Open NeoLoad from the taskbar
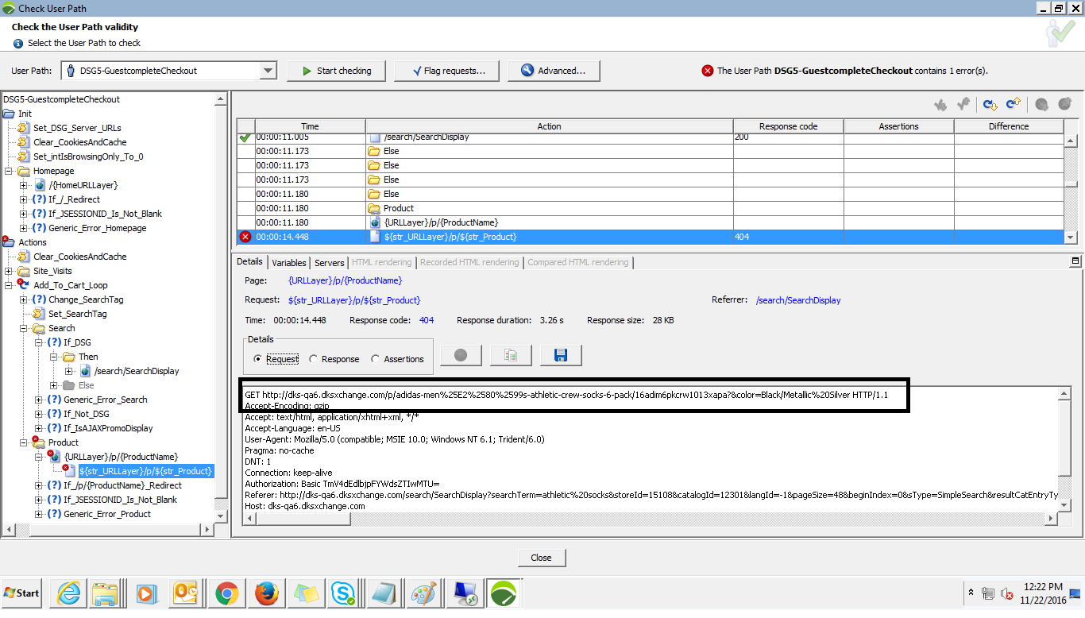The image size is (1085, 618). pyautogui.click(x=504, y=593)
